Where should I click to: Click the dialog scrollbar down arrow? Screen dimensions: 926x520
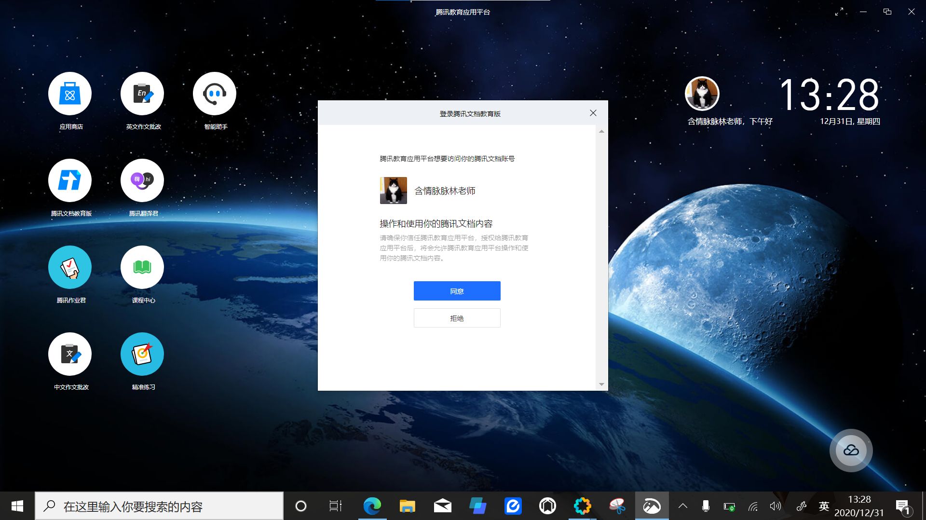(x=601, y=384)
